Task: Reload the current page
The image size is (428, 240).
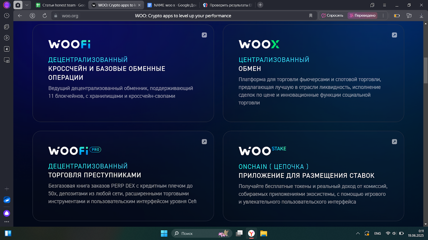Action: (x=45, y=16)
